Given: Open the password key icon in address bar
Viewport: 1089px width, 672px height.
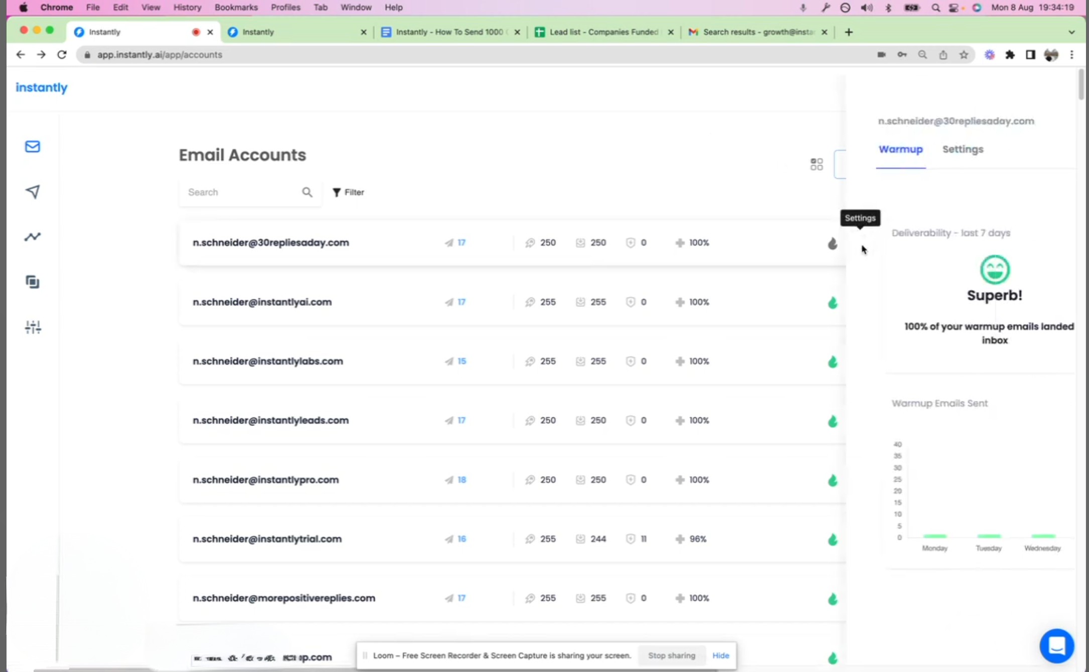Looking at the screenshot, I should [902, 55].
